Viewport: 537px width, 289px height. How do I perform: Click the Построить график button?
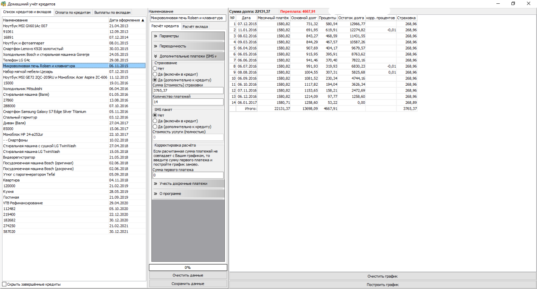coord(382,284)
